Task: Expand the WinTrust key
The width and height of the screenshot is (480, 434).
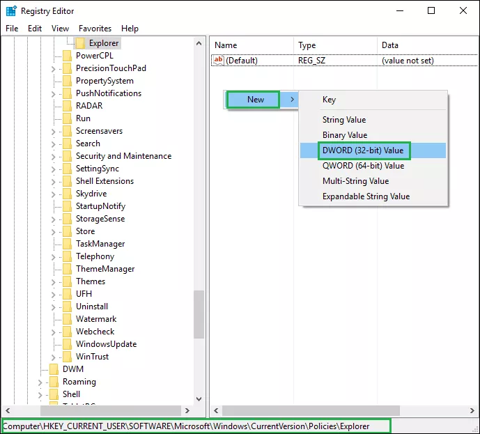Action: click(53, 357)
